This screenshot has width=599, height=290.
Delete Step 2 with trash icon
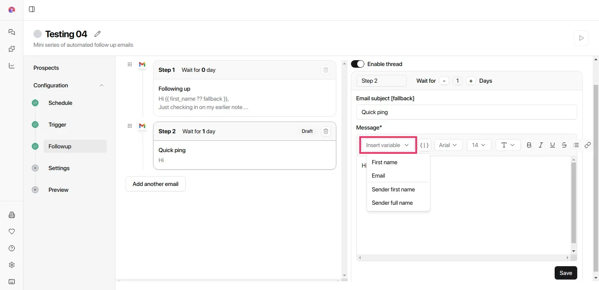point(326,131)
